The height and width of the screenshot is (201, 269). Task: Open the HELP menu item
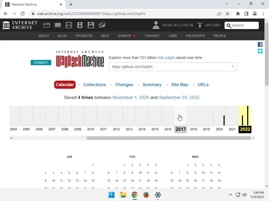coord(105,36)
